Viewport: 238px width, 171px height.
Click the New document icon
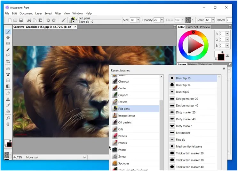(x=10, y=20)
